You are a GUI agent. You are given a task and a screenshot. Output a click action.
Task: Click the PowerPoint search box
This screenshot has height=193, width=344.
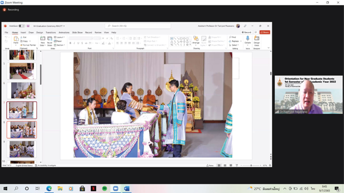tap(138, 26)
